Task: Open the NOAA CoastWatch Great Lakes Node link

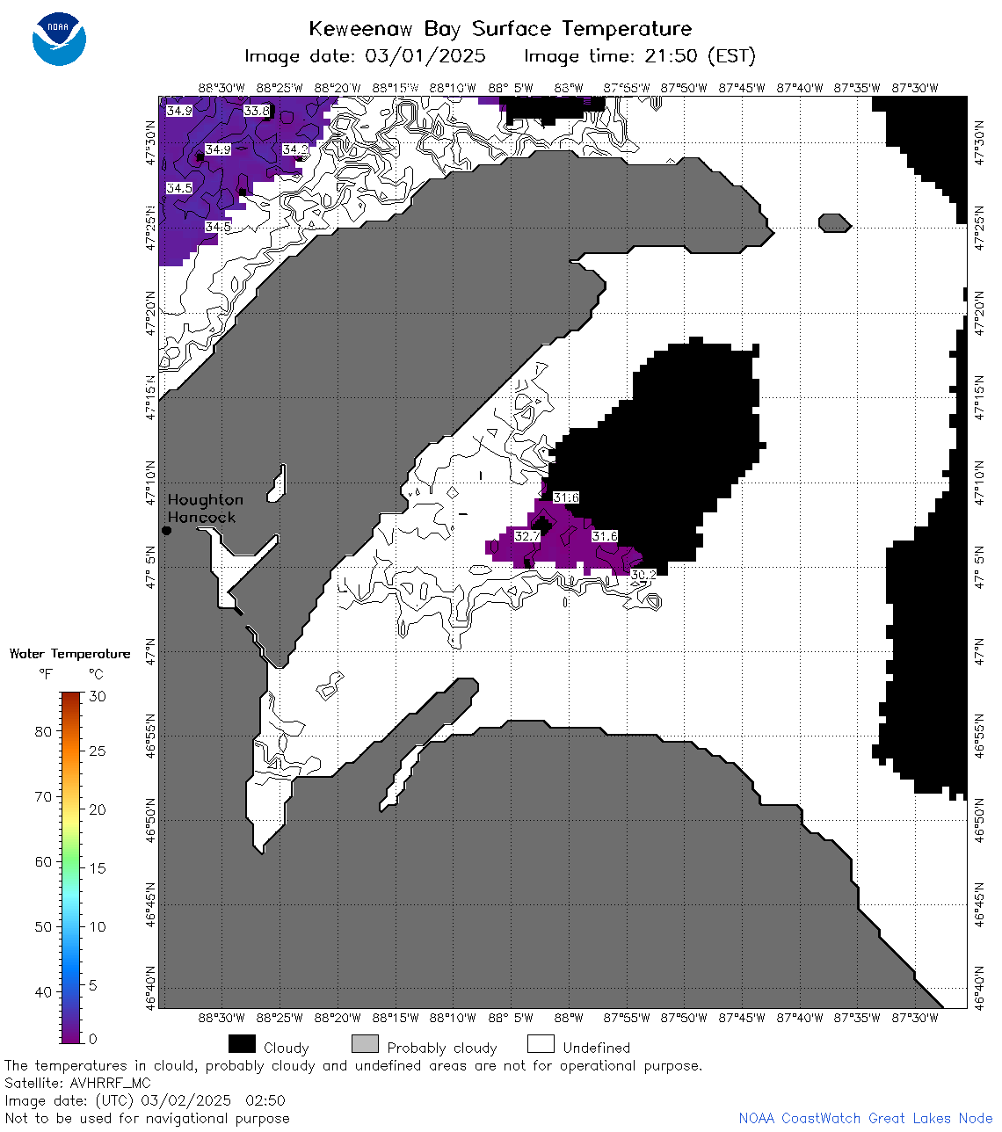Action: [866, 1118]
